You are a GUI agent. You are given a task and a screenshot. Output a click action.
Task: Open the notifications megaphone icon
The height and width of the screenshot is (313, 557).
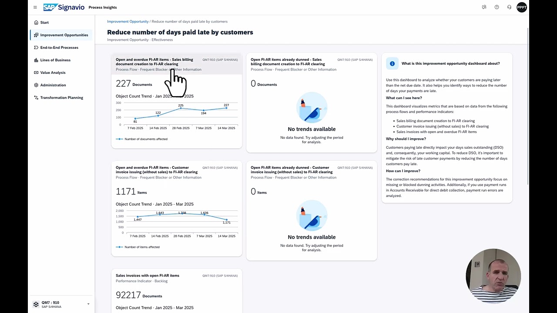[x=484, y=7]
